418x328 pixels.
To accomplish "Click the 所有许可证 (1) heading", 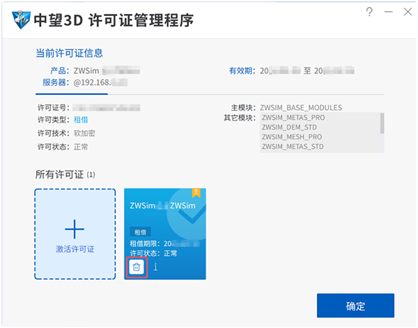I will 65,175.
